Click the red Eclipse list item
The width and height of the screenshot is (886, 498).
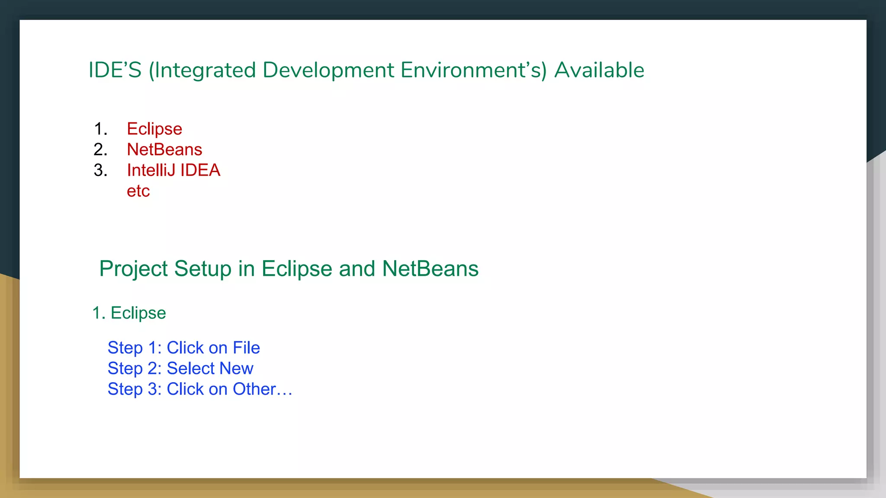[x=154, y=129]
